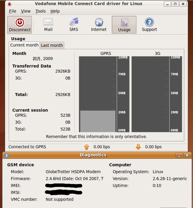Close the Vodafone main window

point(183,4)
